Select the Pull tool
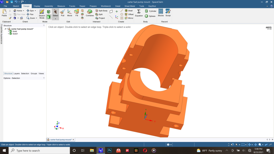This screenshot has width=274, height=154. tap(63, 13)
